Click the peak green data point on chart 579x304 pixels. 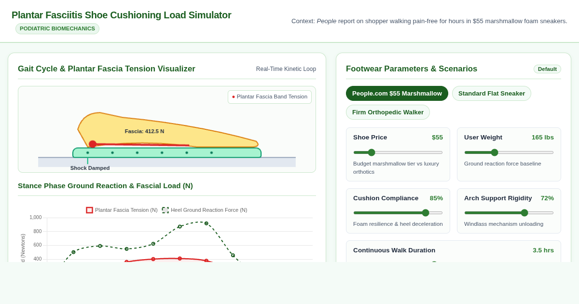pyautogui.click(x=206, y=223)
